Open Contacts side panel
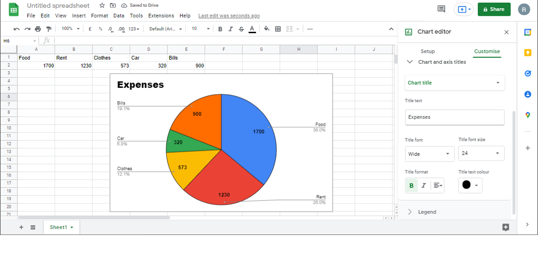 point(528,94)
